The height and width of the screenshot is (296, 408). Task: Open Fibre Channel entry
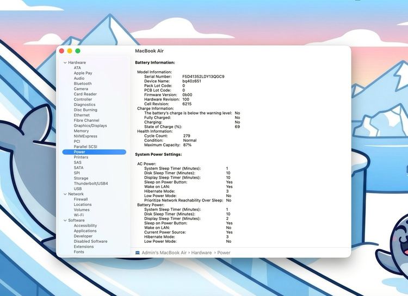pyautogui.click(x=86, y=121)
